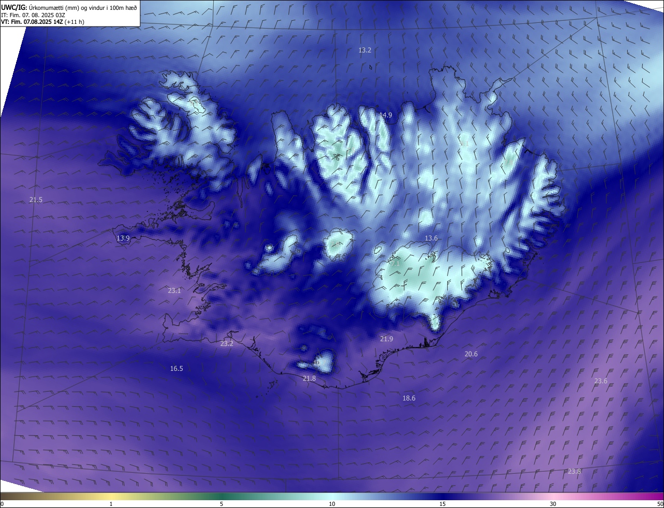The image size is (664, 508).
Task: Pick the 21.5 value over the western sea
Action: [36, 200]
